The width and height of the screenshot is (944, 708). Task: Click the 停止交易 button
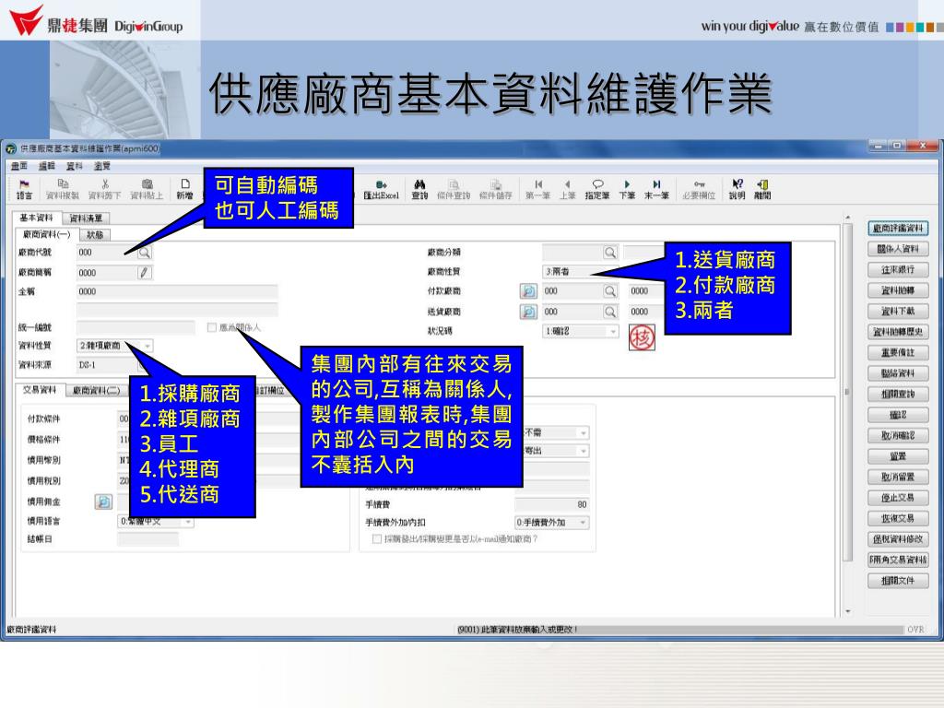[898, 498]
